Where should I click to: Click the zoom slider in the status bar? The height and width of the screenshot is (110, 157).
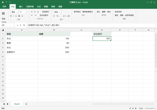tap(150, 108)
